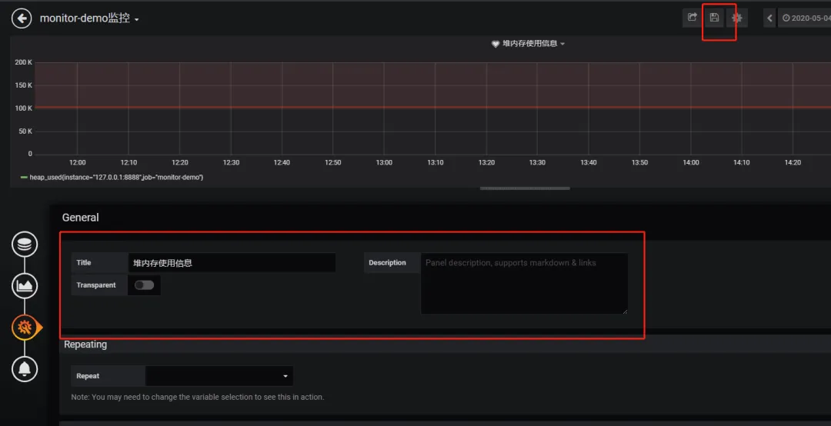This screenshot has height=426, width=831.
Task: Select the General tab gear icon
Action: tap(25, 328)
